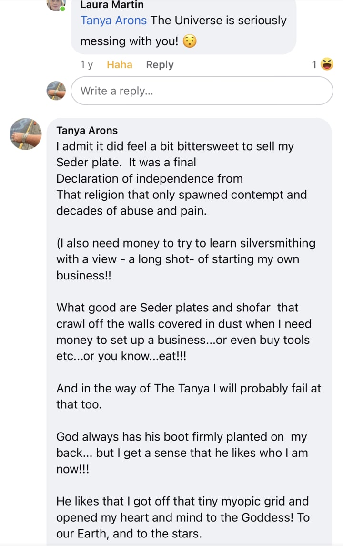The image size is (343, 547).
Task: Click the laughing reaction emoji icon
Action: (x=327, y=64)
